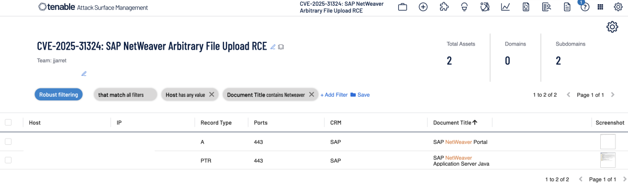
Task: Toggle the select-all checkbox in table header
Action: click(8, 122)
